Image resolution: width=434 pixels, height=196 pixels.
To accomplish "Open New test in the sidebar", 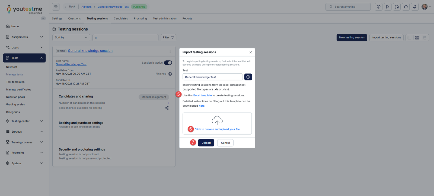I will pyautogui.click(x=12, y=67).
